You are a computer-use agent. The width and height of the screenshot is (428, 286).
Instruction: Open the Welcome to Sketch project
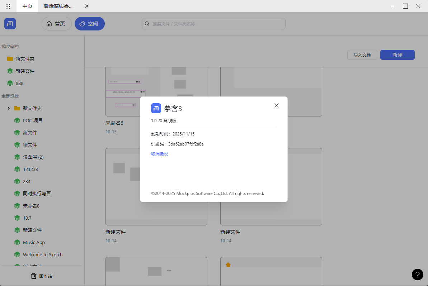pos(42,254)
